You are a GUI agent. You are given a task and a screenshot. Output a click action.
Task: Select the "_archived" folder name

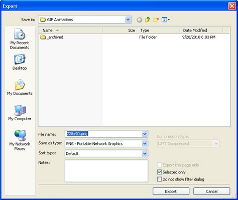point(55,37)
